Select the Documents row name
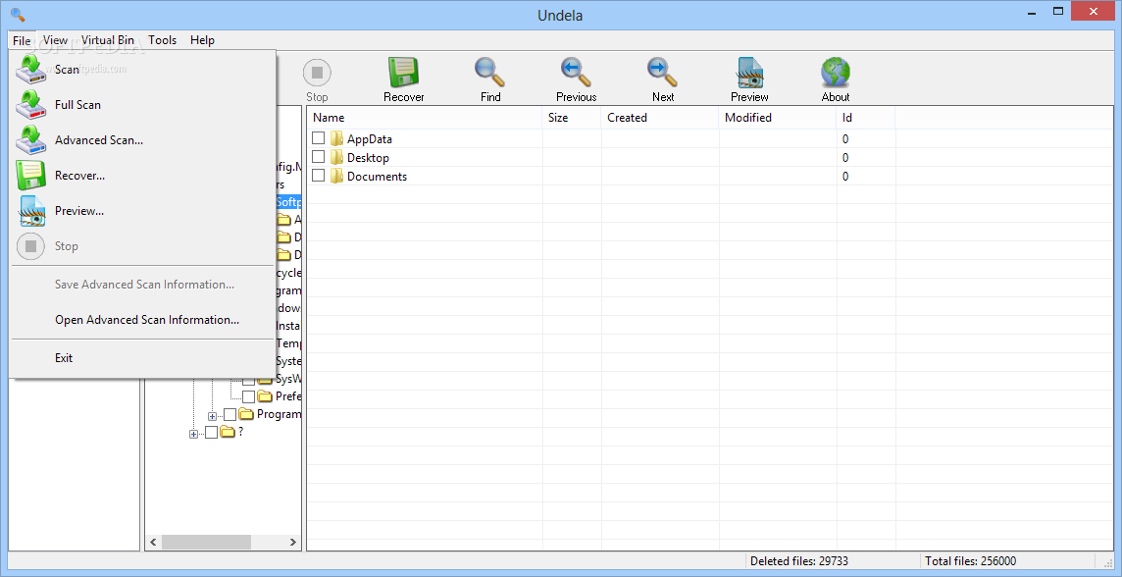 [377, 176]
